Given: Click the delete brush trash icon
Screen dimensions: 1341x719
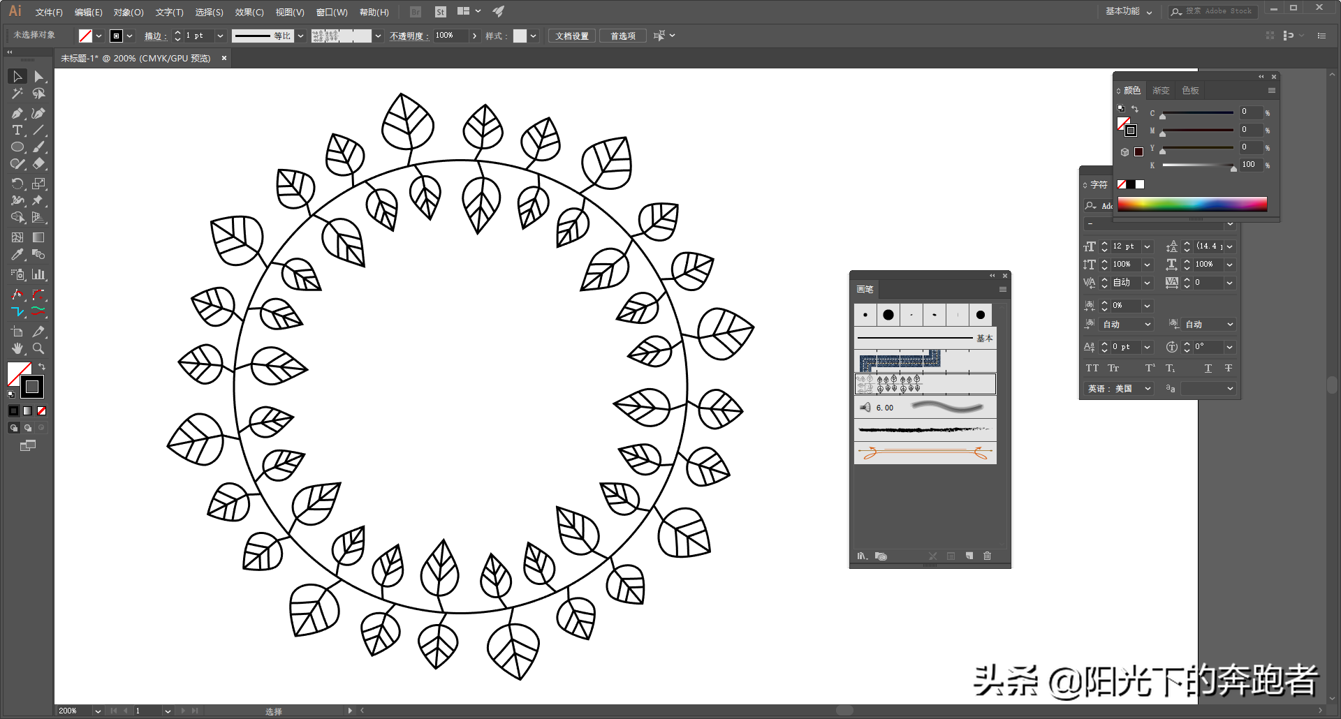Looking at the screenshot, I should [987, 556].
